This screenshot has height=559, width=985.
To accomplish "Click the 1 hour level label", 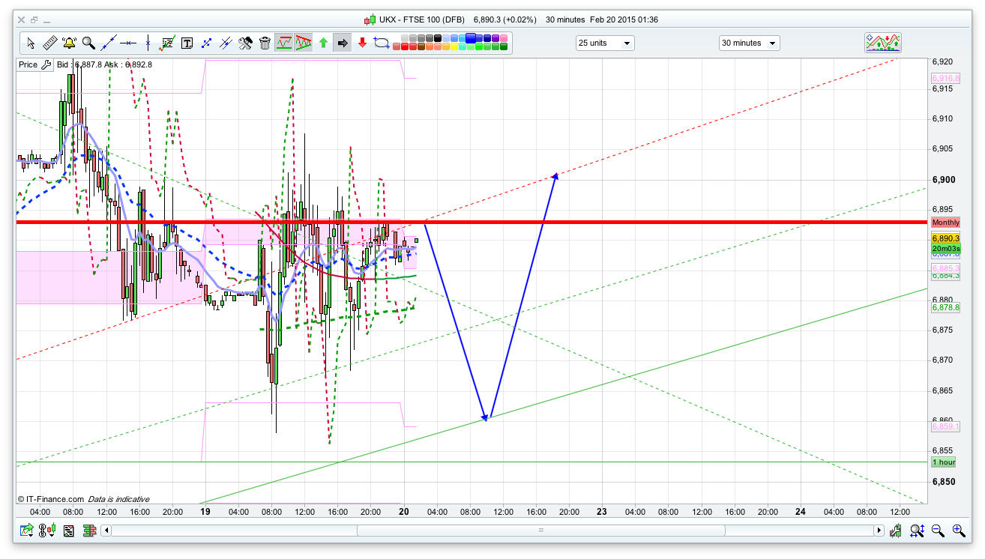I will click(x=943, y=462).
